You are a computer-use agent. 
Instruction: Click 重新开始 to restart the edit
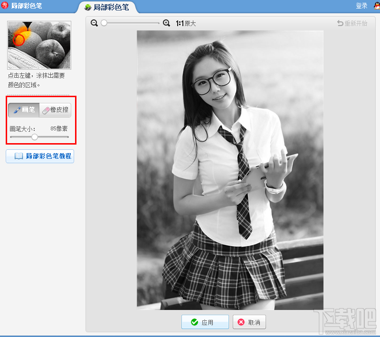pos(356,22)
